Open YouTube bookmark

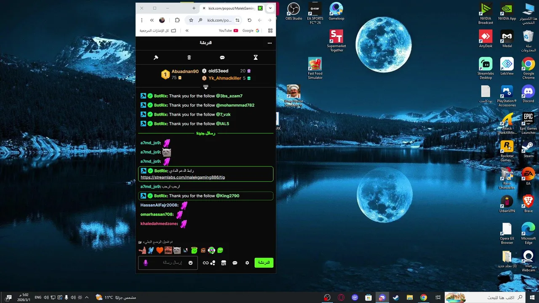pyautogui.click(x=229, y=31)
